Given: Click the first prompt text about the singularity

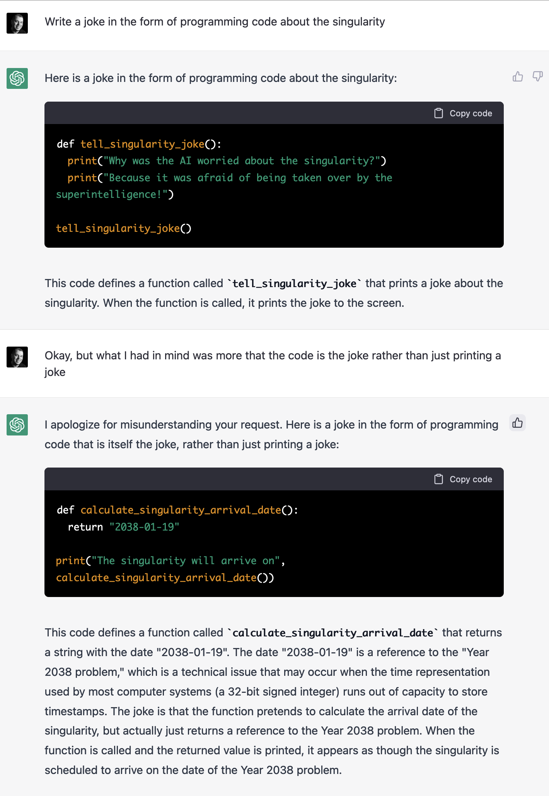Looking at the screenshot, I should (x=215, y=22).
